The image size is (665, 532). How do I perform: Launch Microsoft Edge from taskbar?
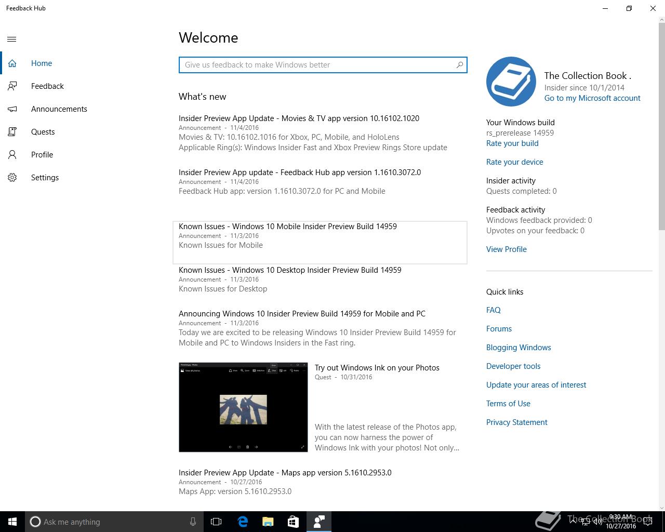(243, 522)
